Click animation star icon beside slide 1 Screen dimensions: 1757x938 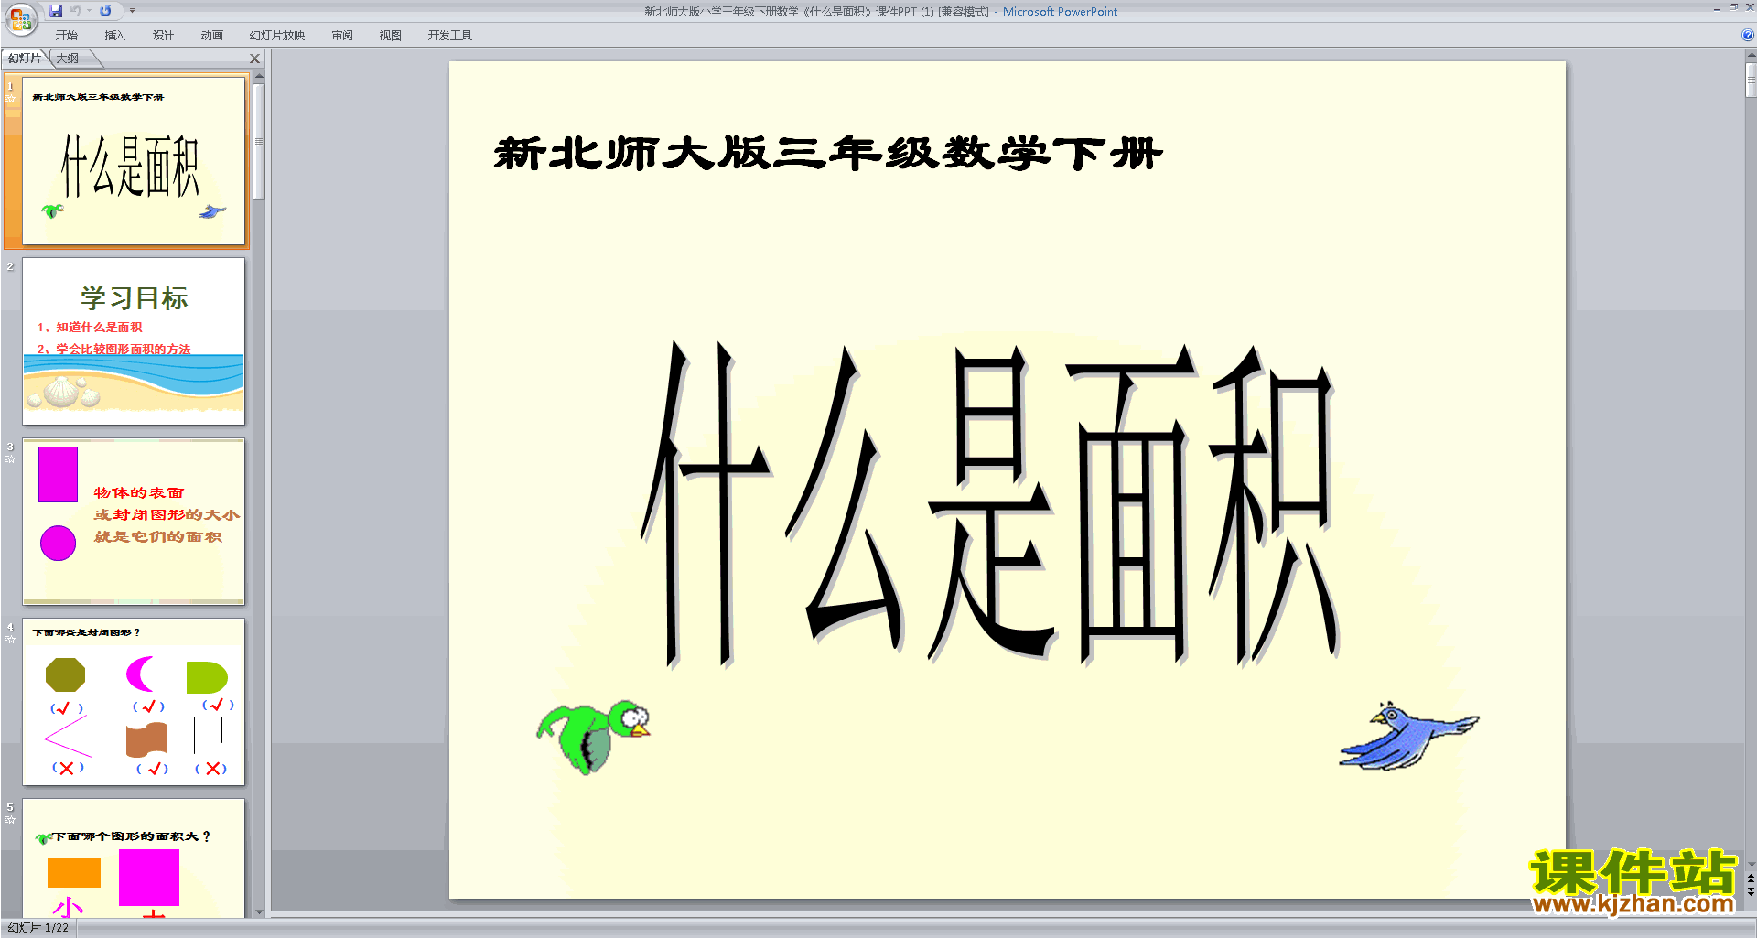click(11, 98)
